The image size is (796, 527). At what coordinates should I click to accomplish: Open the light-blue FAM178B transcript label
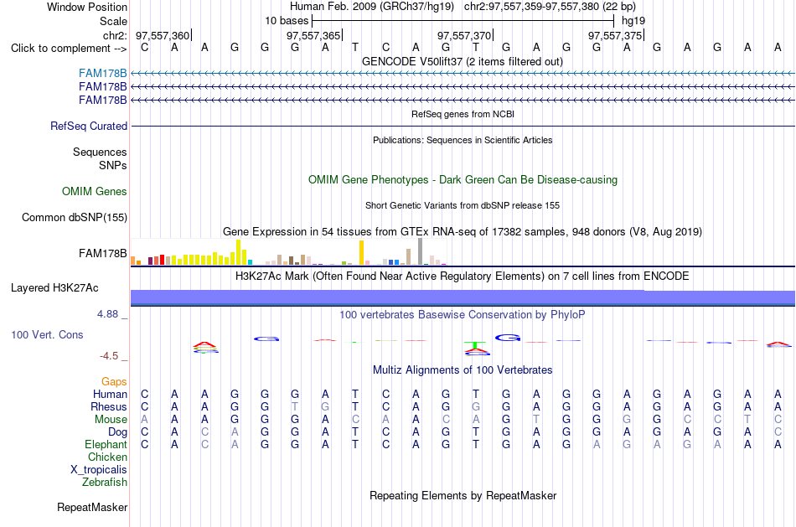pyautogui.click(x=102, y=74)
